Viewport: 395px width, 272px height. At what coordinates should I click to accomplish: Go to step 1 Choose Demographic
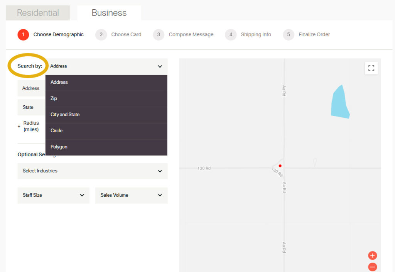pyautogui.click(x=51, y=34)
